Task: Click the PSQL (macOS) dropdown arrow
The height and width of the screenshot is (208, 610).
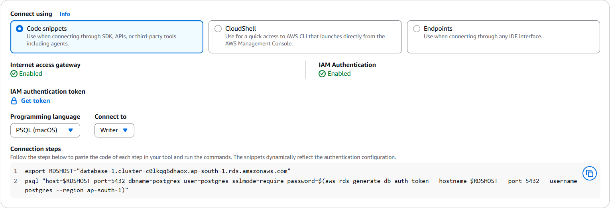Action: pos(71,130)
